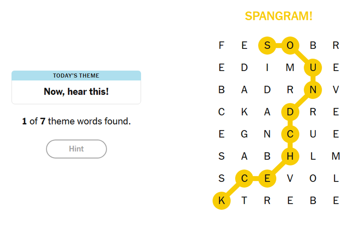Click the highlighted yellow letter O
Screen dimensions: 361x227
click(290, 46)
